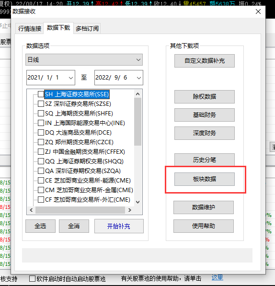
Task: Select the QA 深圳证券期权交易(SZQA) row text
Action: tap(83, 171)
